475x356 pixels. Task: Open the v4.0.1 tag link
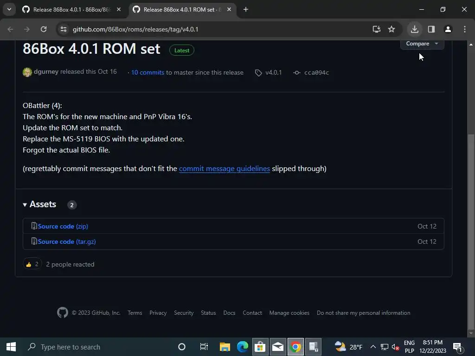coord(269,73)
